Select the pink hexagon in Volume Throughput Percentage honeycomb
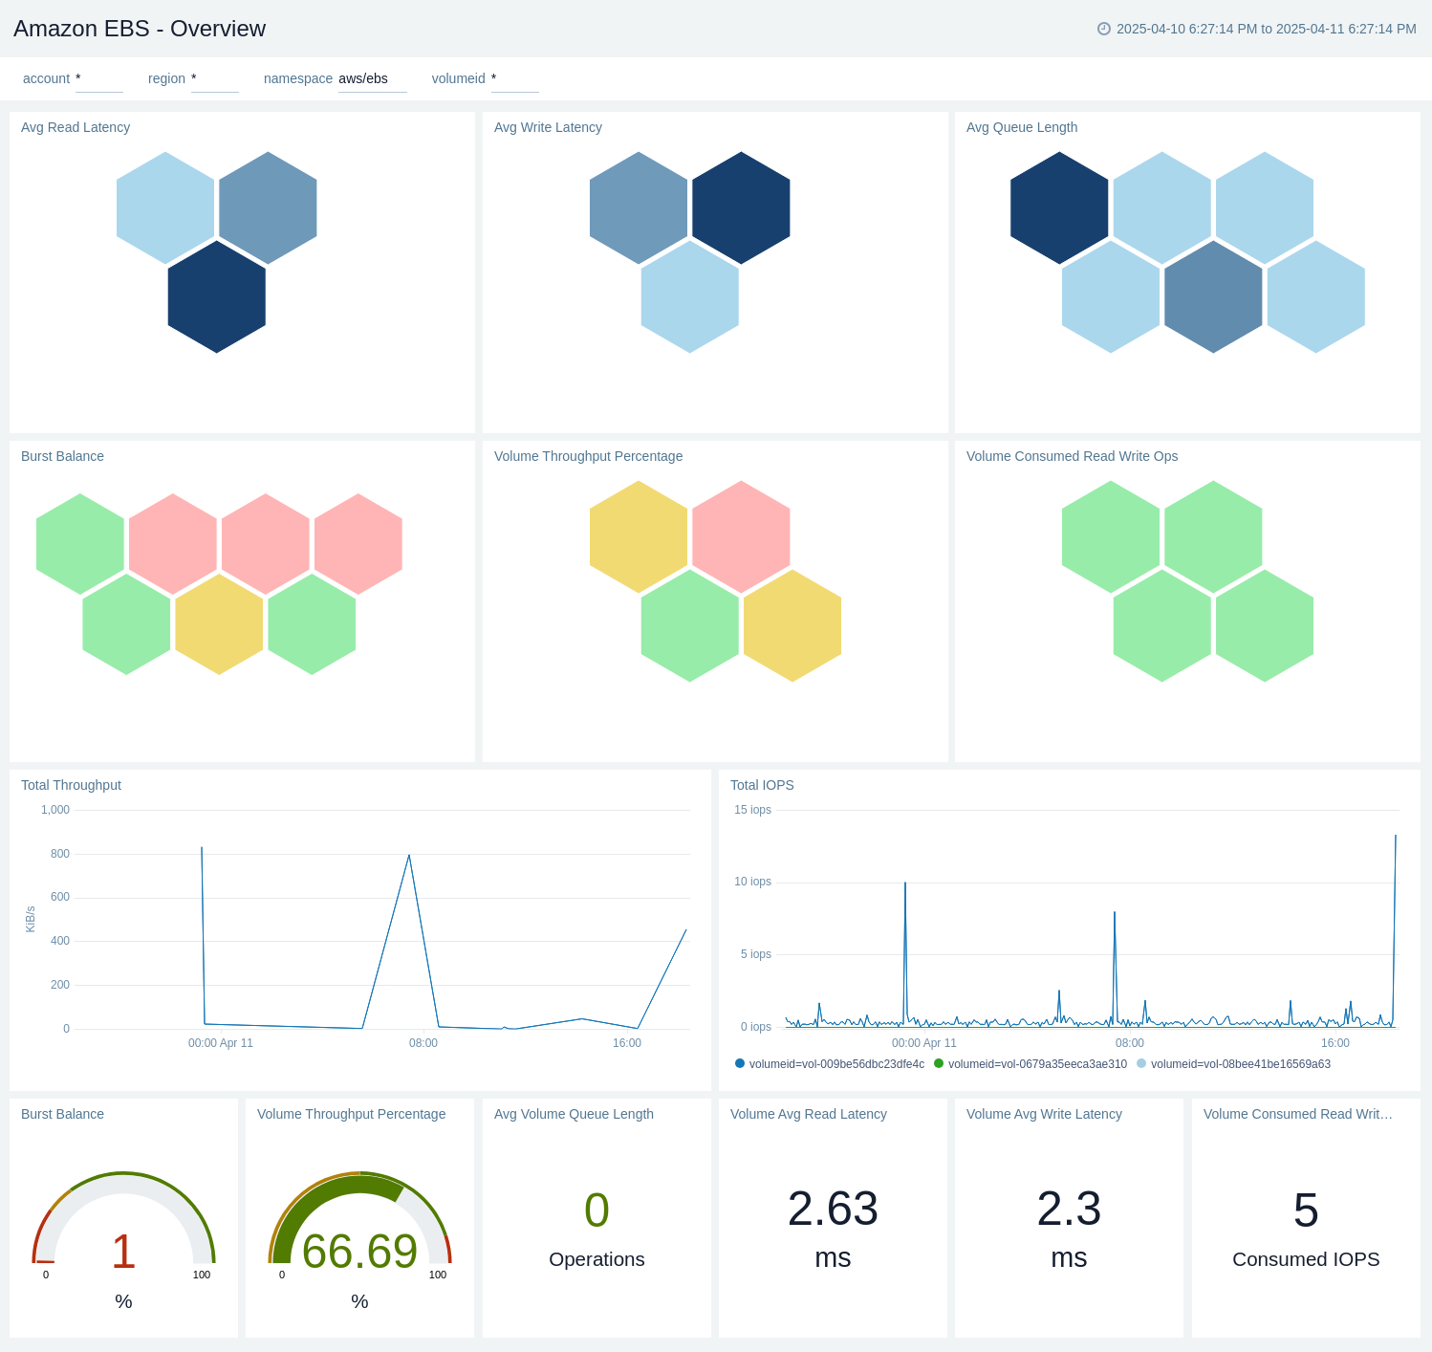Image resolution: width=1432 pixels, height=1352 pixels. [x=741, y=536]
